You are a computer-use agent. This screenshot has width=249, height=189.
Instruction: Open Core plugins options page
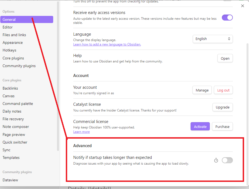pyautogui.click(x=13, y=58)
